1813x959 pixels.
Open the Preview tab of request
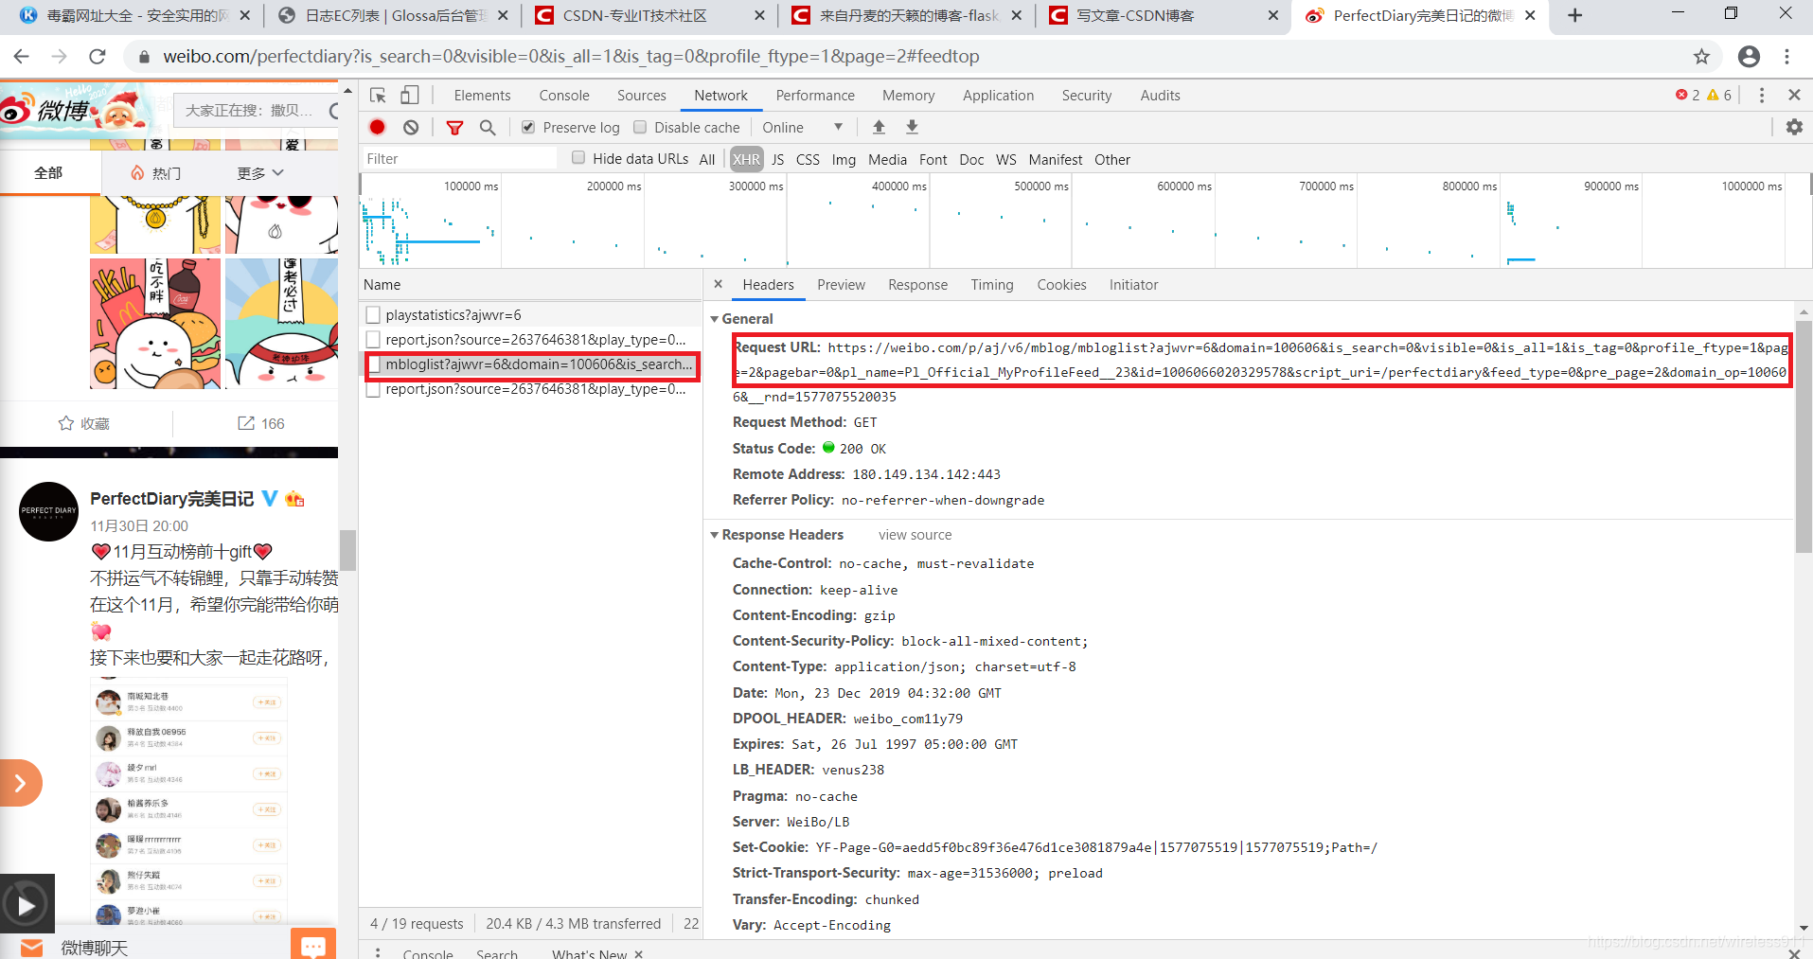click(841, 285)
